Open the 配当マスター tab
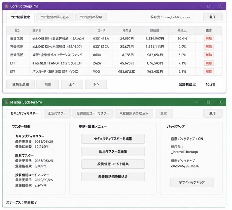 pos(57,113)
